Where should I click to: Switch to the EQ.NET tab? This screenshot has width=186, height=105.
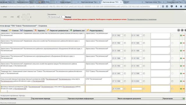coord(133,2)
